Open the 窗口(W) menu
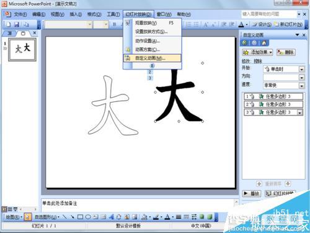Image resolution: width=310 pixels, height=233 pixels. click(x=164, y=14)
